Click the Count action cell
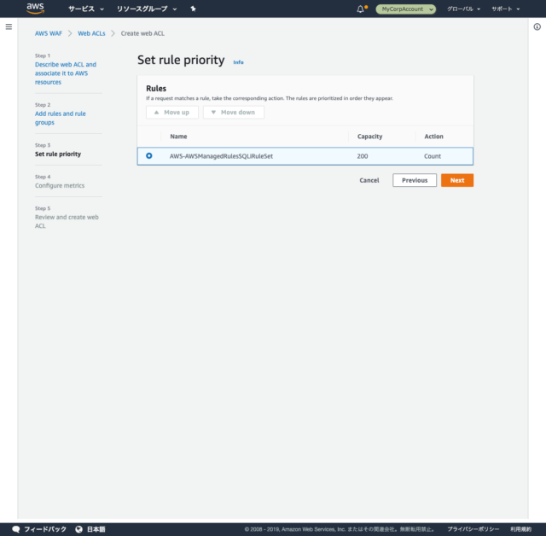The height and width of the screenshot is (536, 546). pyautogui.click(x=433, y=156)
